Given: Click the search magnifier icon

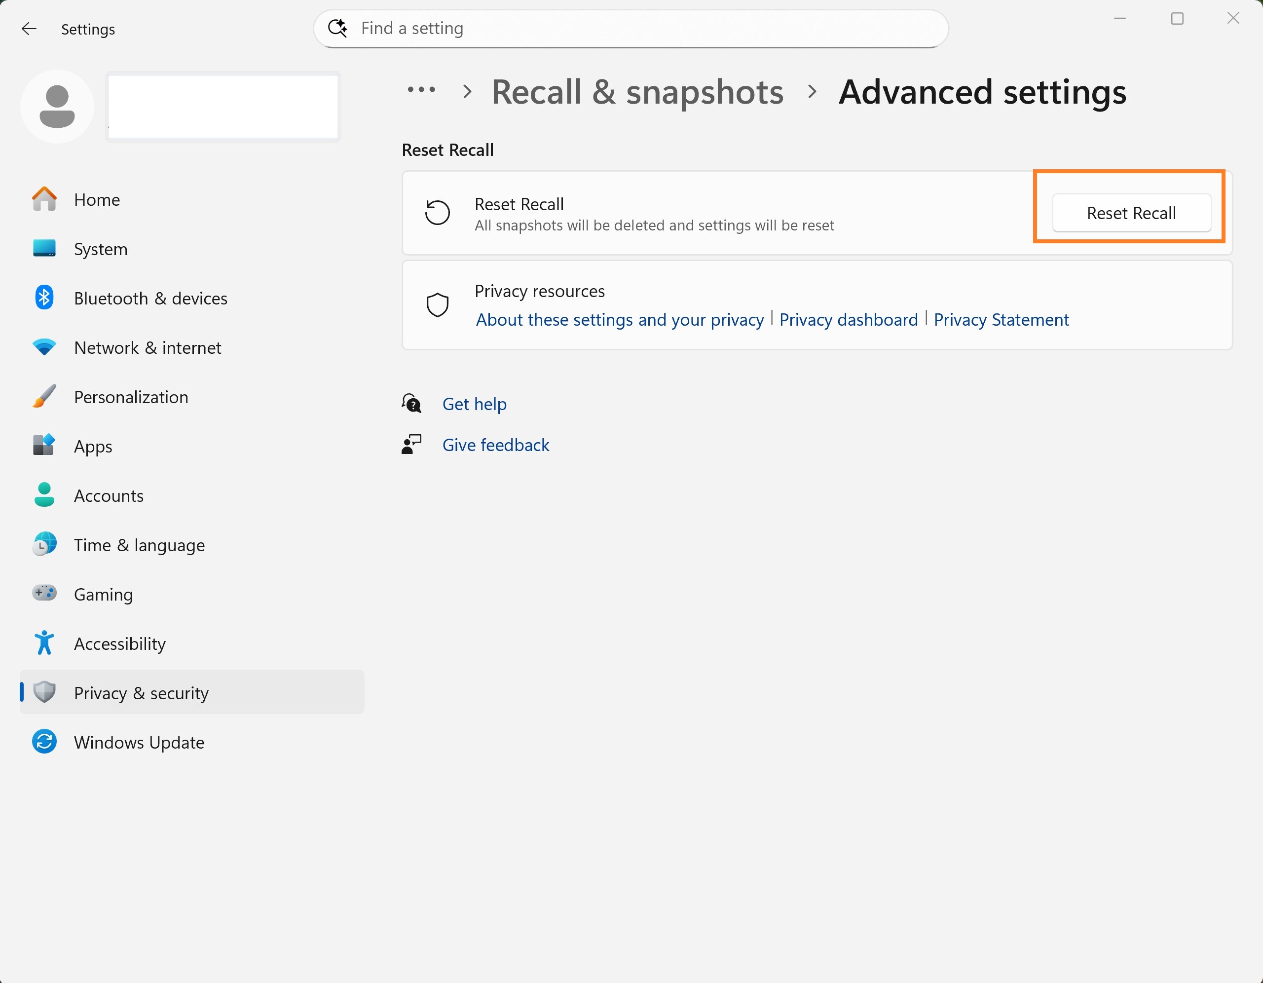Looking at the screenshot, I should coord(338,28).
